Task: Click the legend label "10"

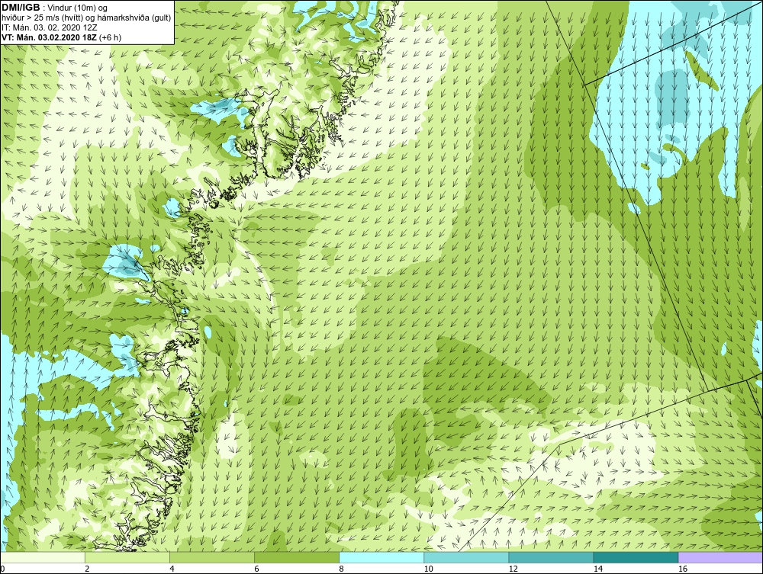Action: click(x=428, y=569)
